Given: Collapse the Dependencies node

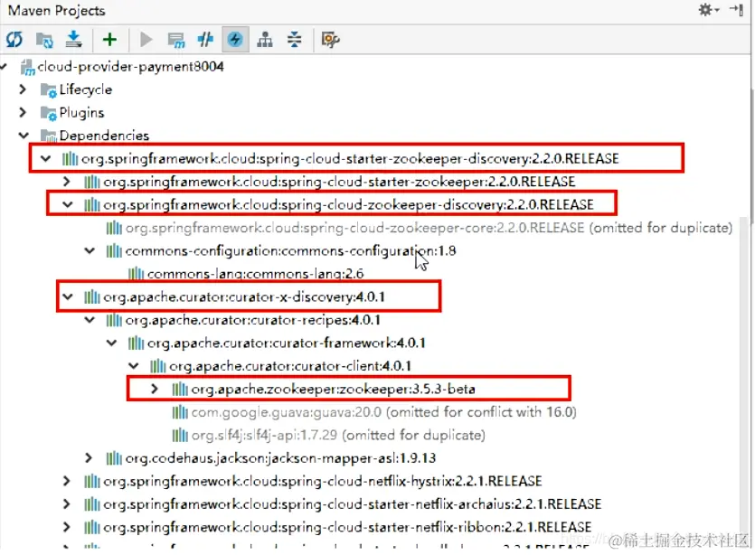Looking at the screenshot, I should 24,136.
